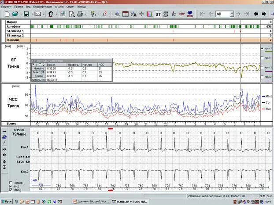
Task: Click the New document toolbar icon
Action: pyautogui.click(x=7, y=14)
